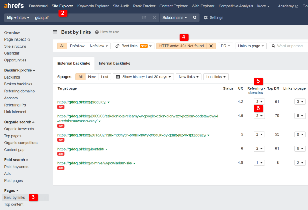Image resolution: width=308 pixels, height=210 pixels.
Task: Remove the HTTP code 404 filter
Action: click(211, 46)
